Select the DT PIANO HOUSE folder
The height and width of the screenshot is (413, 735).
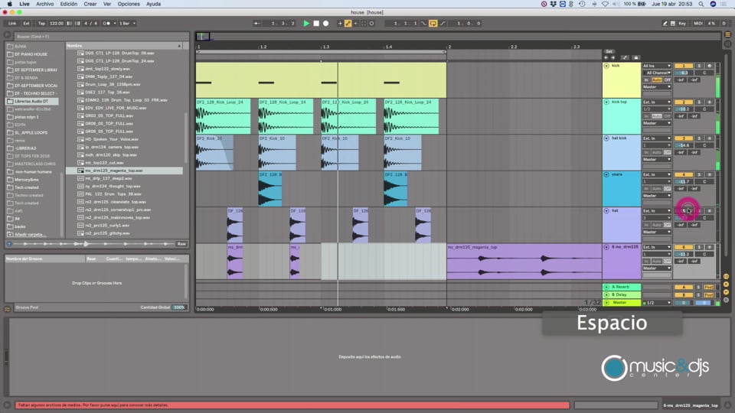(31, 54)
